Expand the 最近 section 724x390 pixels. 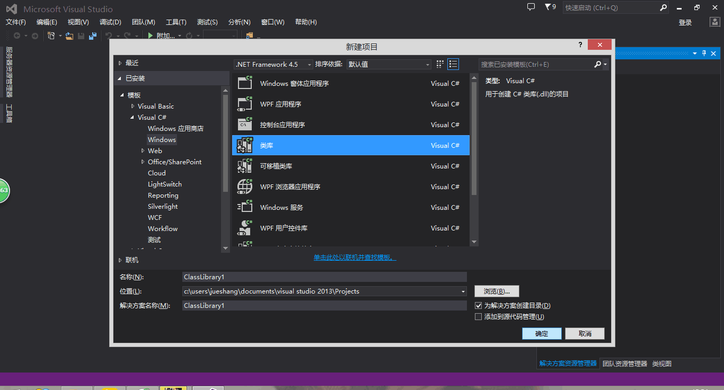point(120,63)
